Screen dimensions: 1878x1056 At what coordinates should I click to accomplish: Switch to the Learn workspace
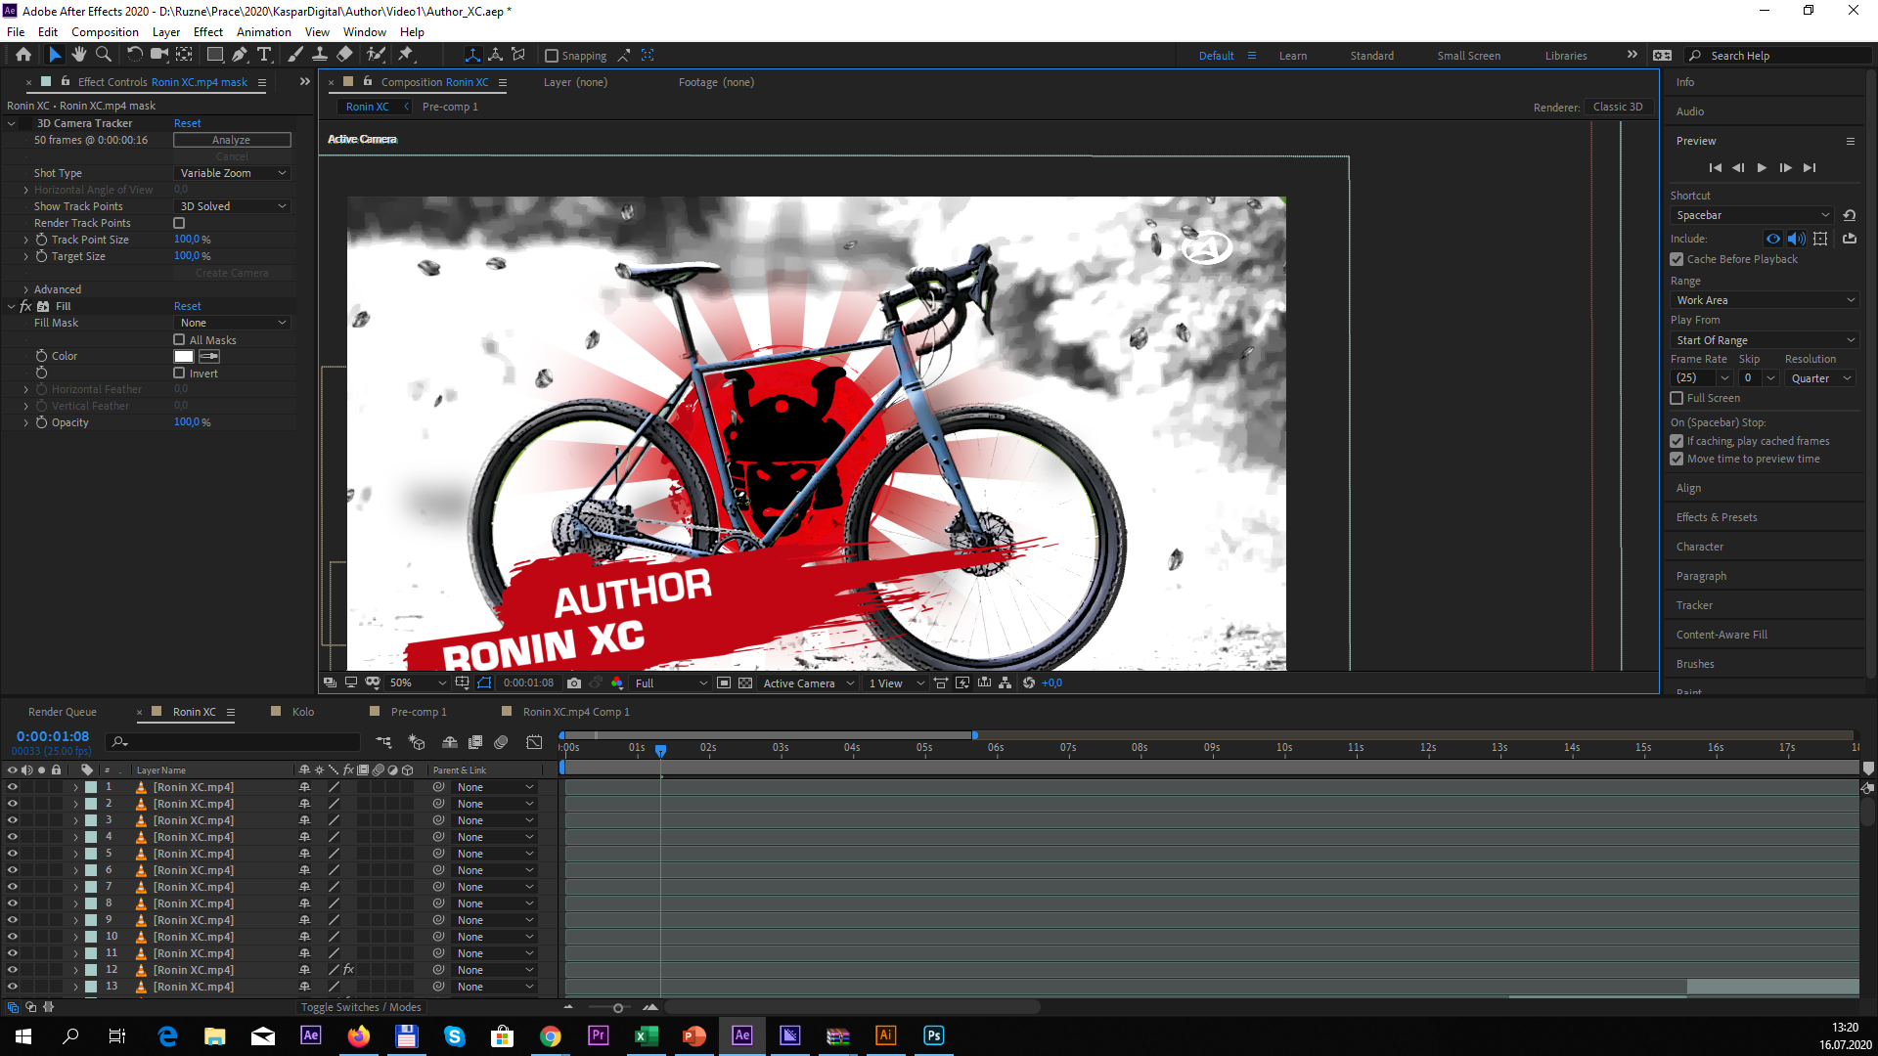[x=1293, y=56]
